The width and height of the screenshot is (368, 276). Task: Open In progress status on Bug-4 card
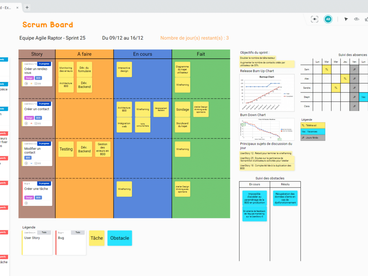click(x=44, y=183)
